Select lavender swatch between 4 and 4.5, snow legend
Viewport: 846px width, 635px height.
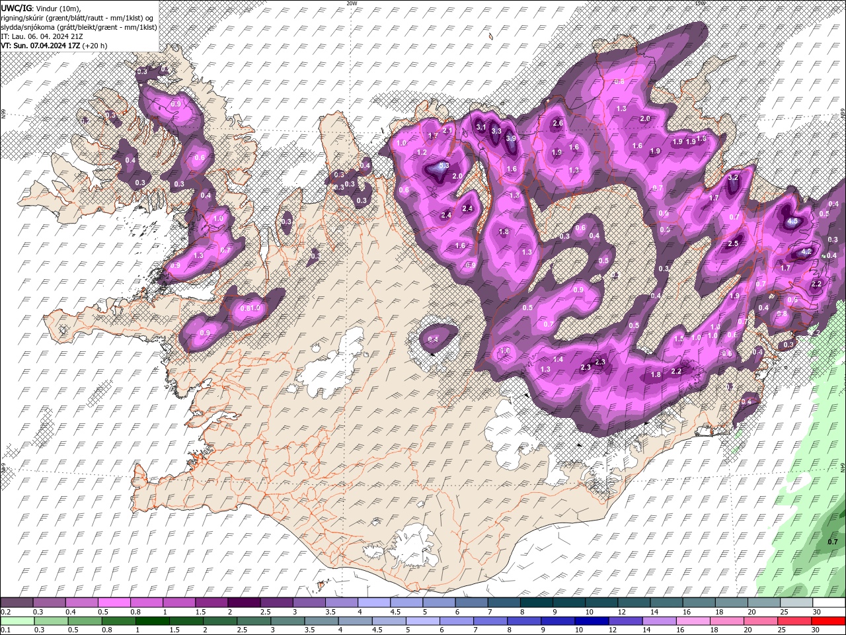tap(373, 603)
